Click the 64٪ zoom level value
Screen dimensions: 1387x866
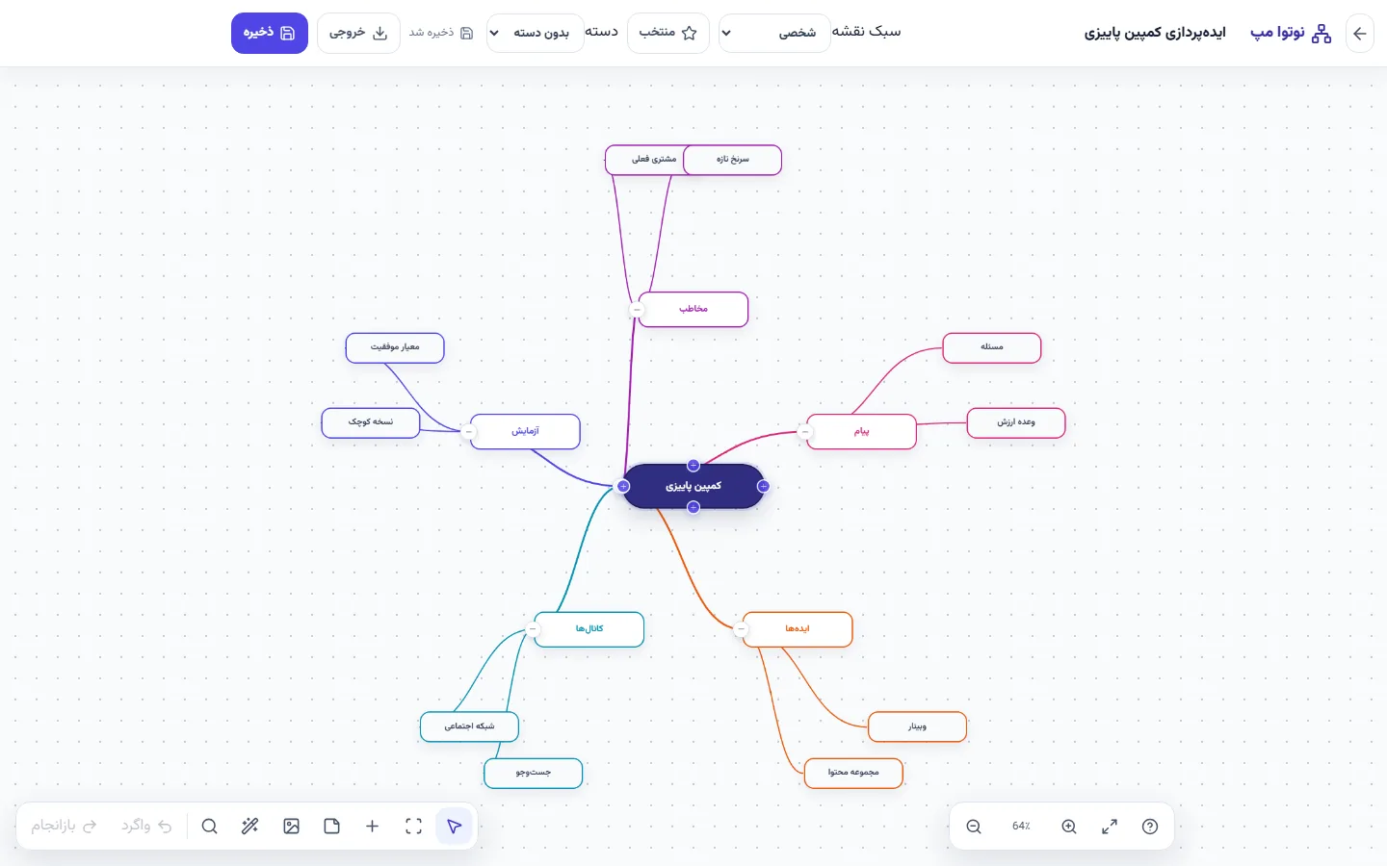(1021, 827)
